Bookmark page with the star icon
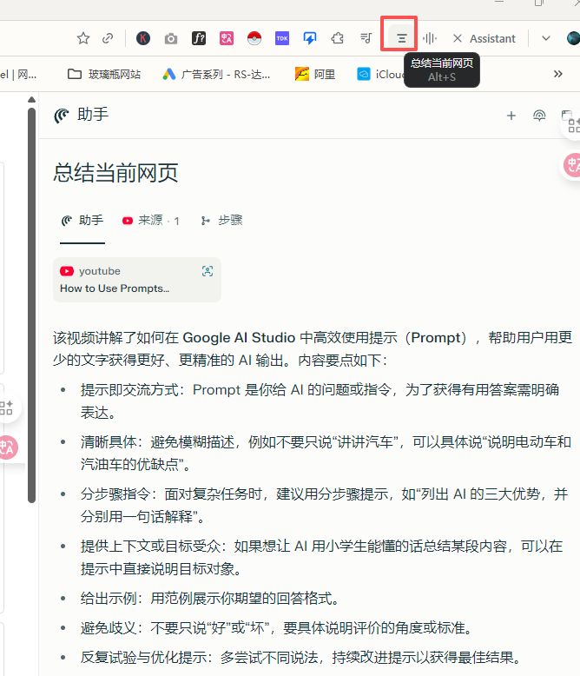 (83, 38)
